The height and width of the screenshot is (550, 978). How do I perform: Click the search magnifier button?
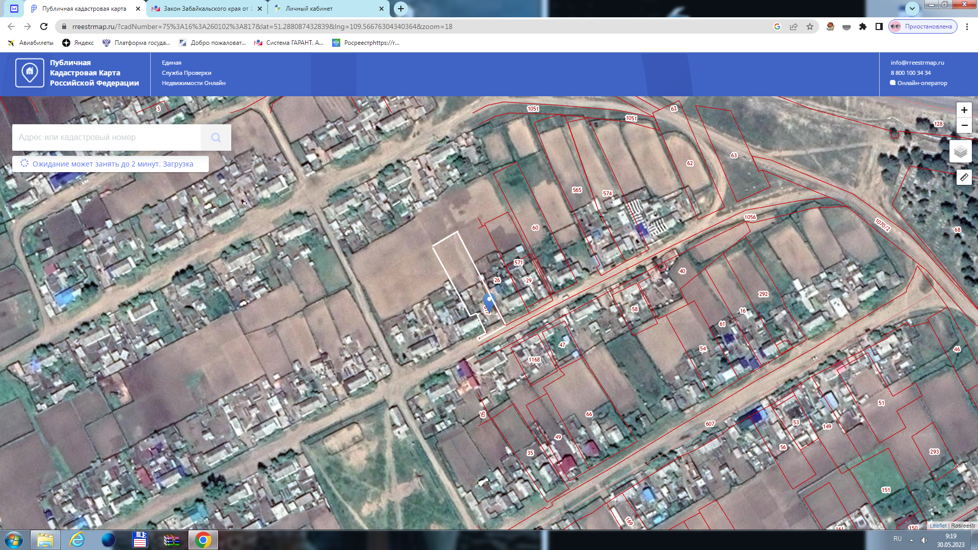[x=216, y=137]
